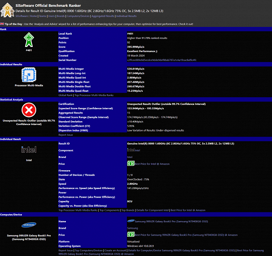Image resolution: width=272 pixels, height=256 pixels.
Task: Click the SiSoftware gold medal logo
Action: click(x=7, y=10)
